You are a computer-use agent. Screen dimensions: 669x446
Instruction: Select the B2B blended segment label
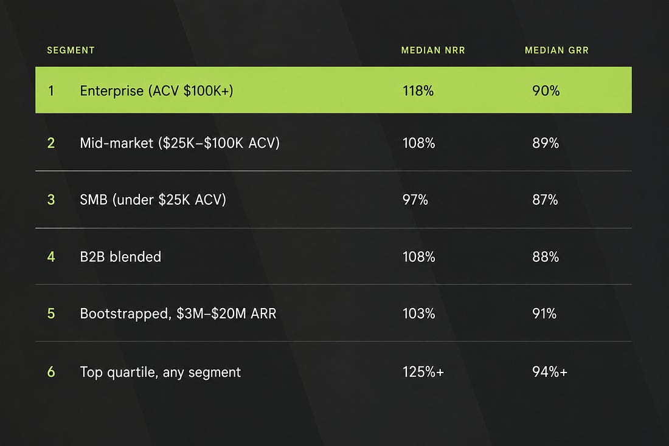point(121,256)
